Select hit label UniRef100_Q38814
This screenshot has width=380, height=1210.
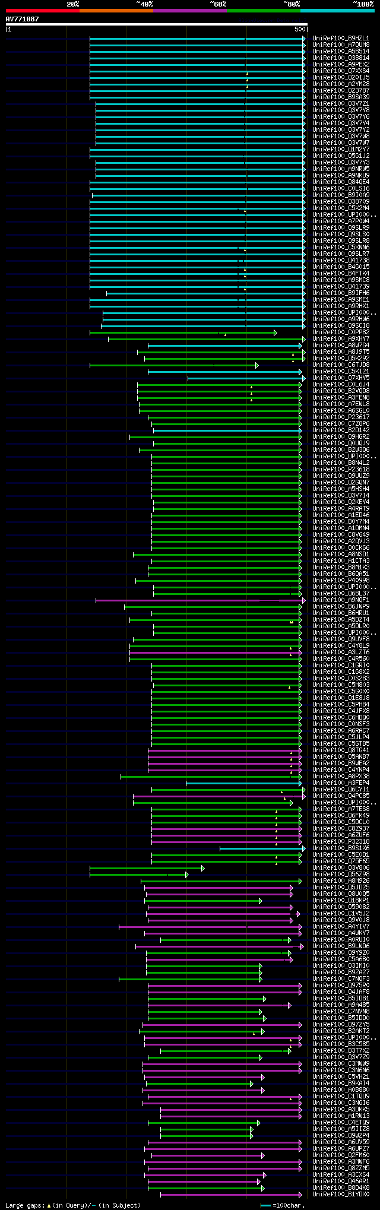click(341, 58)
